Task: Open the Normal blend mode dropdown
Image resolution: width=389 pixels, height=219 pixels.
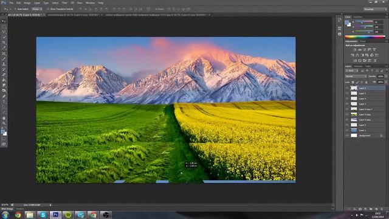Action: [x=356, y=77]
